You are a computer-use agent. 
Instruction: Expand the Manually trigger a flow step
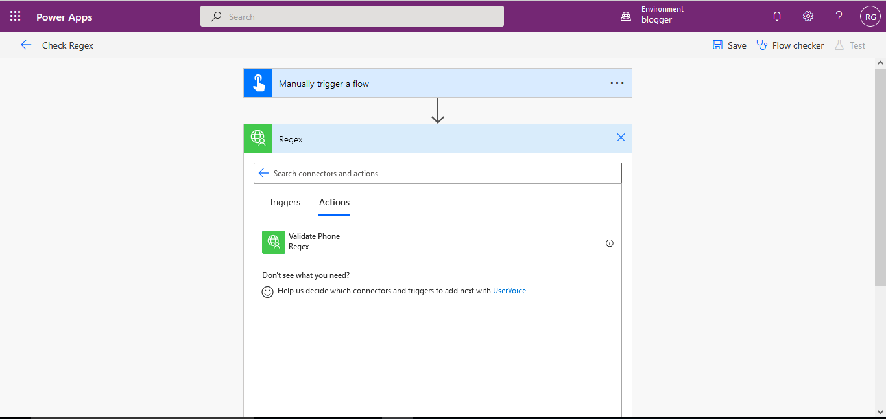point(438,83)
